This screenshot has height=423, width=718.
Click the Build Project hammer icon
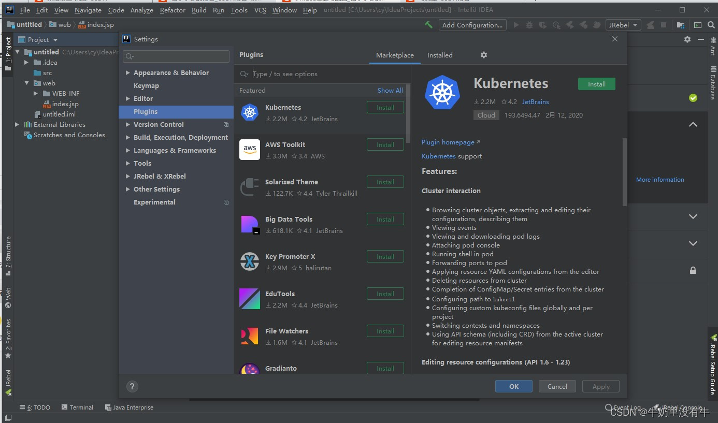coord(428,25)
